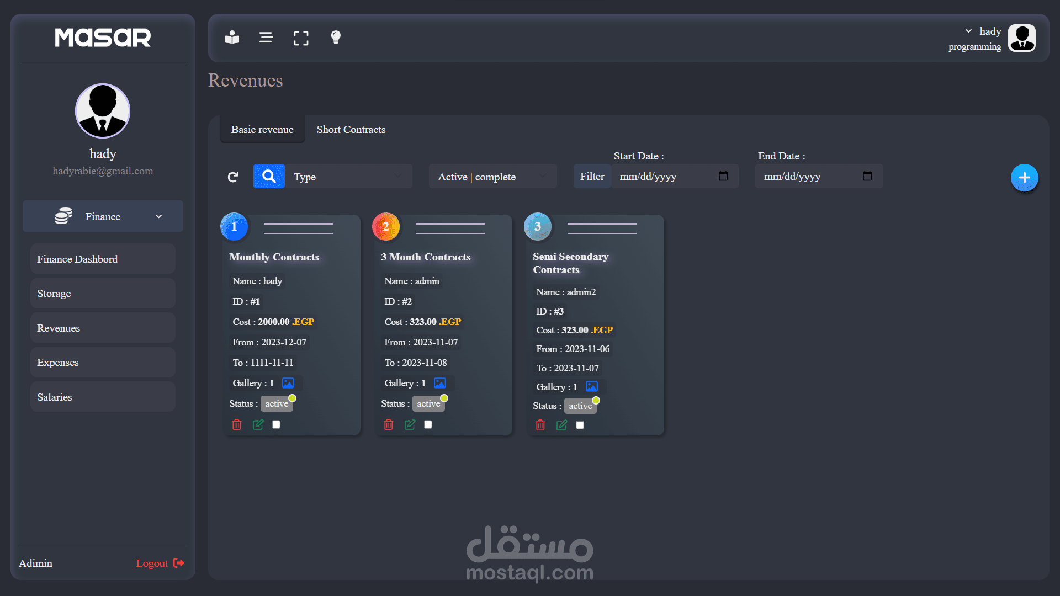Open the Type dropdown
The image size is (1060, 596).
(x=348, y=177)
